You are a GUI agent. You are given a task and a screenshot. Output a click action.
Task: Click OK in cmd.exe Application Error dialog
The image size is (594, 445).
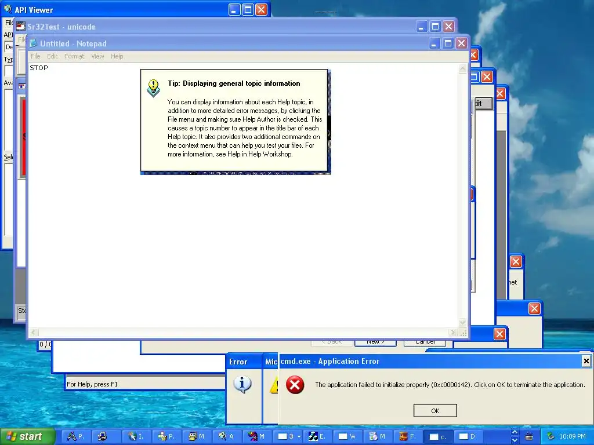[x=435, y=411]
